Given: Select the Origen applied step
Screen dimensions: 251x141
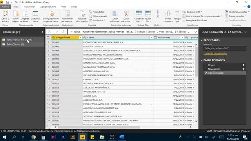Looking at the screenshot, I should (225, 65).
